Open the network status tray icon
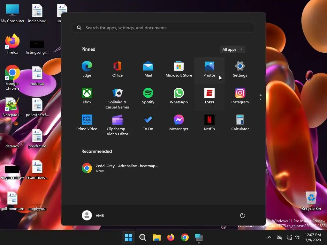This screenshot has height=245, width=327. tap(289, 237)
